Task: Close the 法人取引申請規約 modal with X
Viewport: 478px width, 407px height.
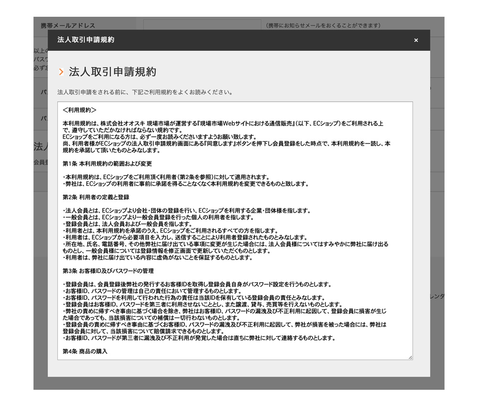Action: pyautogui.click(x=416, y=40)
